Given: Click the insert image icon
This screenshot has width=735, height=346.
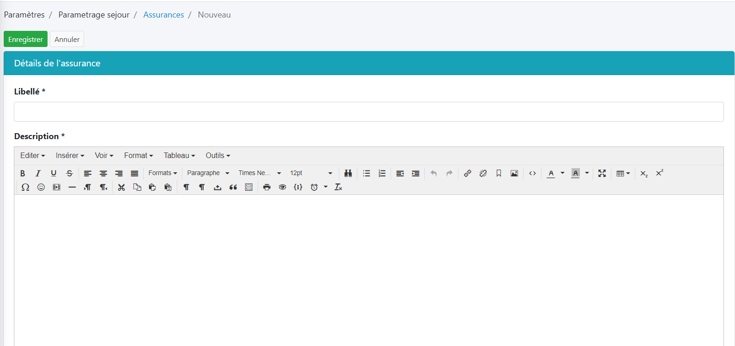Looking at the screenshot, I should coord(514,173).
